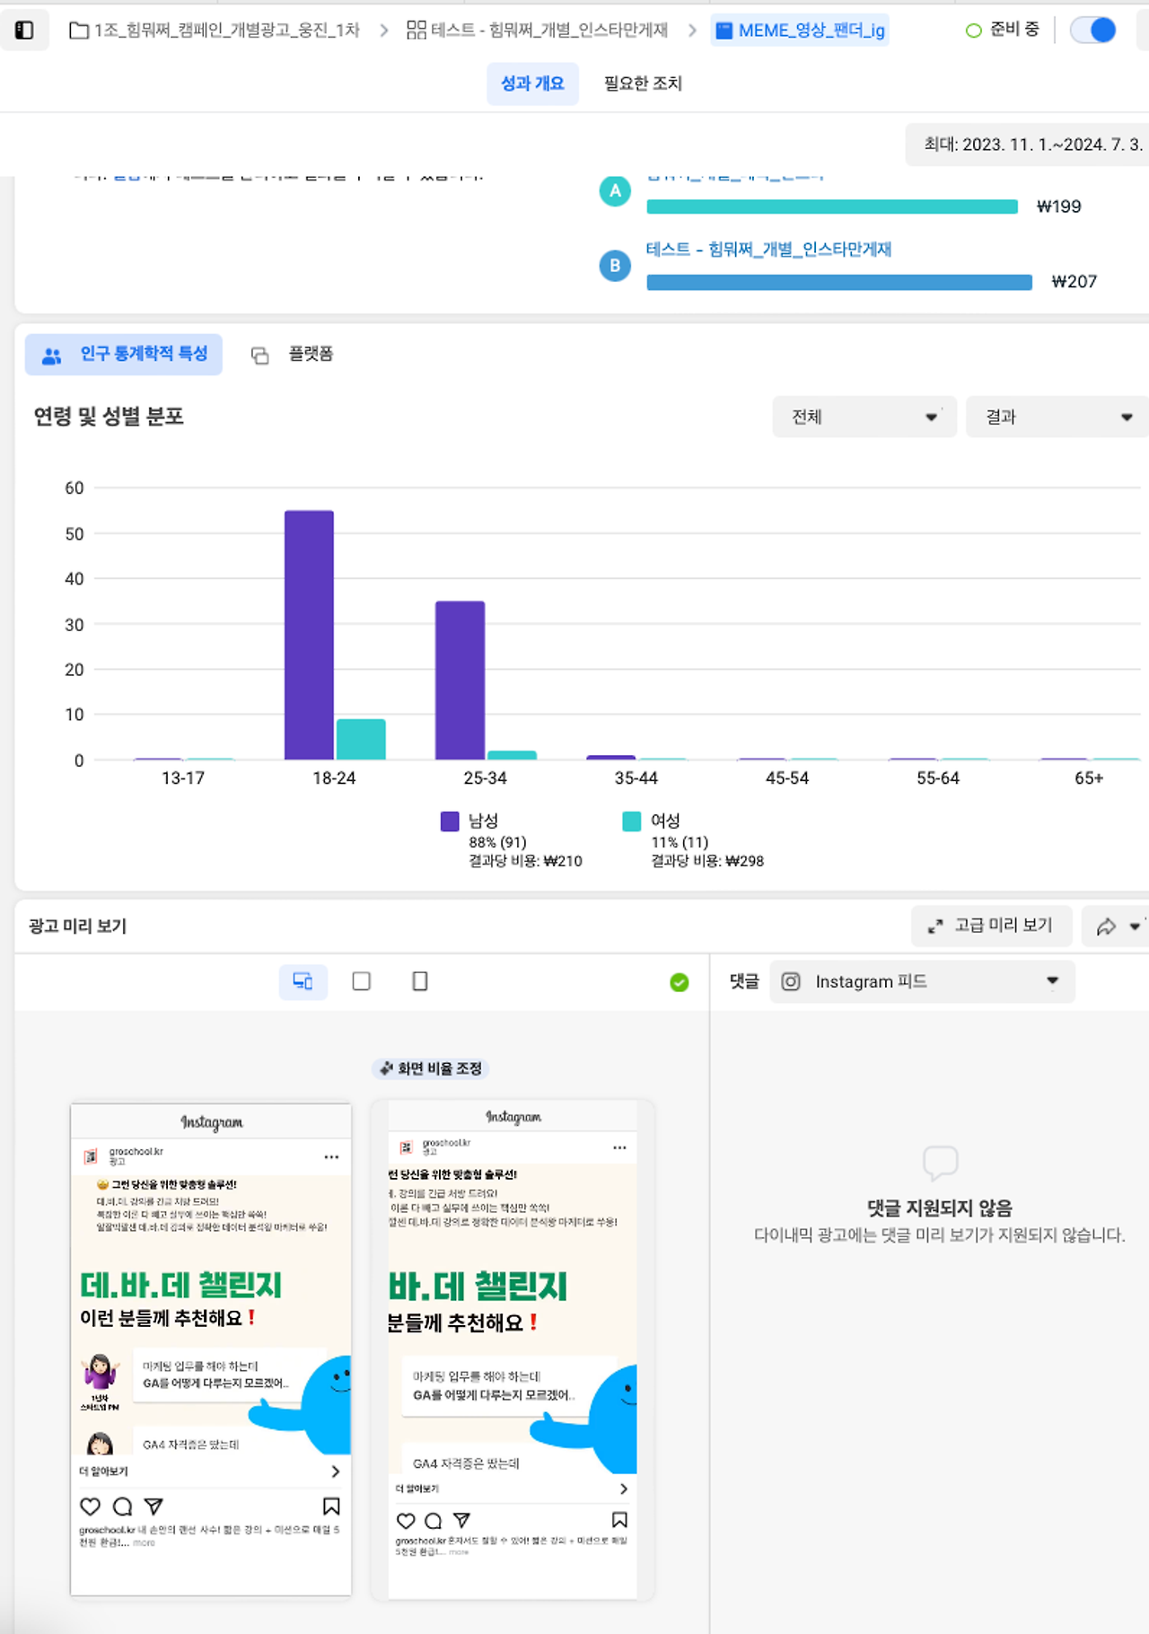Expand the share options caret
This screenshot has width=1149, height=1634.
point(1135,927)
